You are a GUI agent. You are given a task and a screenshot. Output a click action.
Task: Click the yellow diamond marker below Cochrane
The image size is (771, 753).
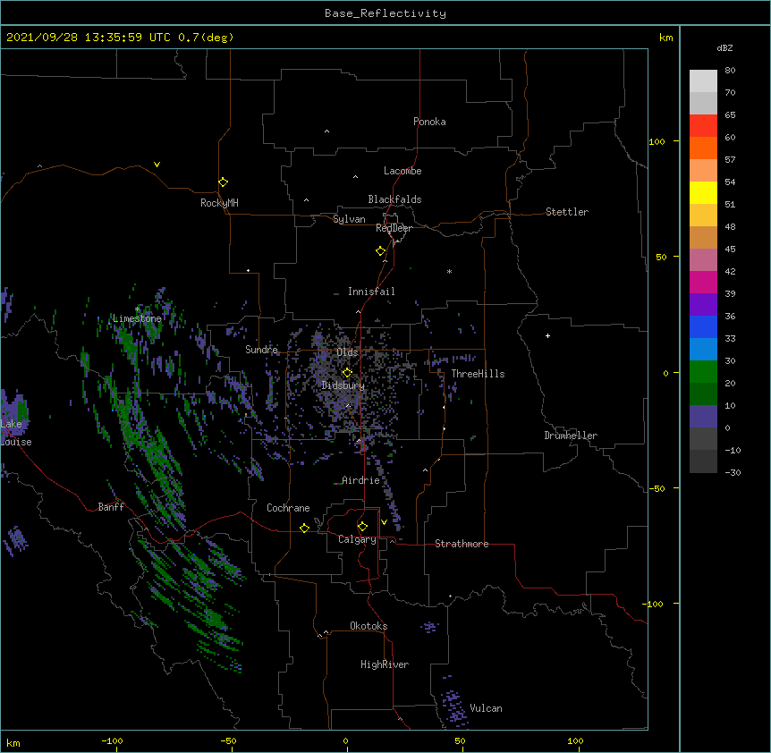tap(304, 528)
